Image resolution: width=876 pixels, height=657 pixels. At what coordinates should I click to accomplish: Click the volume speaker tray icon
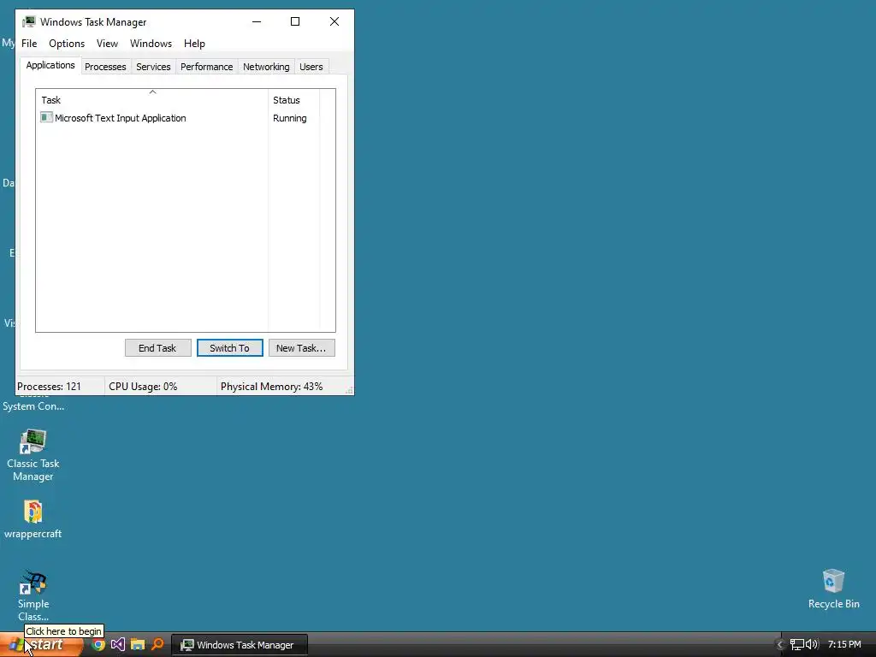click(x=812, y=645)
